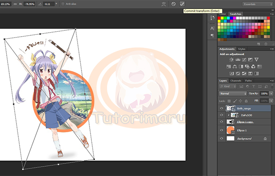
Task: Add a Hue/Saturation adjustment
Action: tap(229, 67)
